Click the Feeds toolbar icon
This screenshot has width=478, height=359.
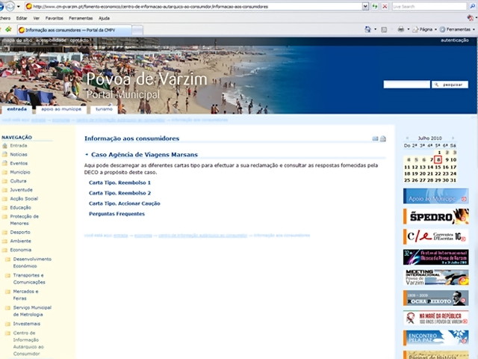coord(384,30)
